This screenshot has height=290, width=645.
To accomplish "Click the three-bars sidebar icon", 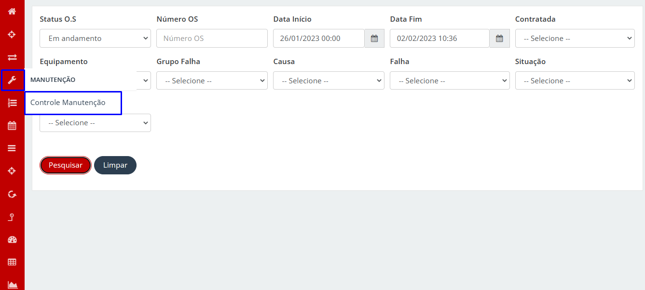I will tap(12, 148).
